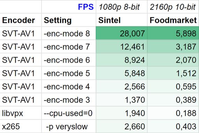Click the 28,007 Sintel value cell

pos(121,33)
